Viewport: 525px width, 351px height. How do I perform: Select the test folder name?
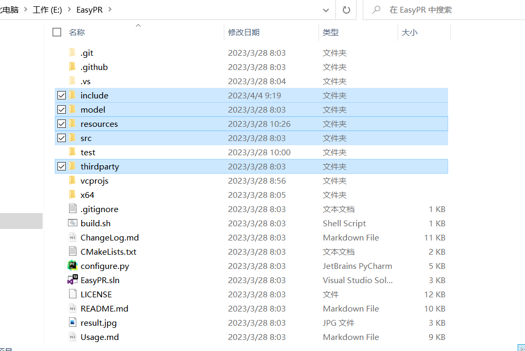88,153
